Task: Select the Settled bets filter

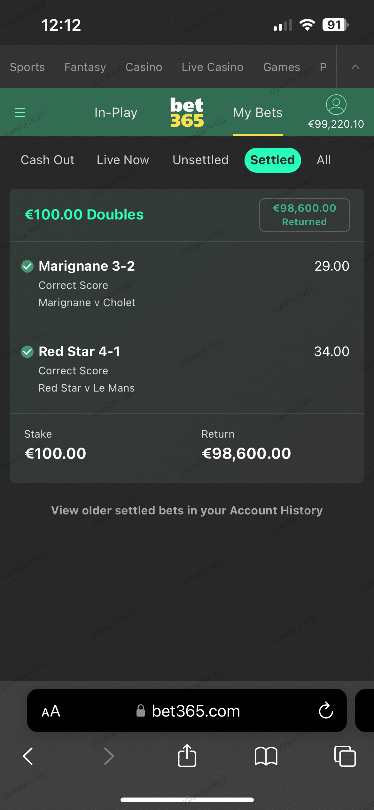Action: click(272, 160)
